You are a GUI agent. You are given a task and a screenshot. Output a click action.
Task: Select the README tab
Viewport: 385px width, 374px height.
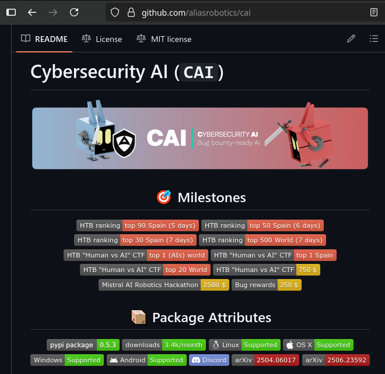click(44, 39)
